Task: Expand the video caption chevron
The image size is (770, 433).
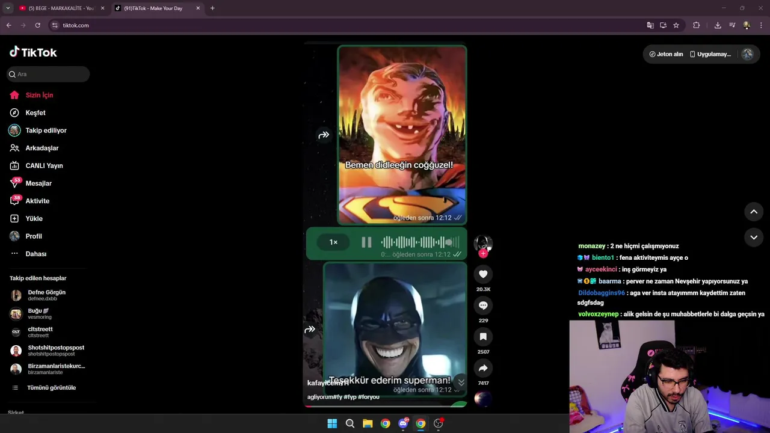Action: pyautogui.click(x=461, y=382)
